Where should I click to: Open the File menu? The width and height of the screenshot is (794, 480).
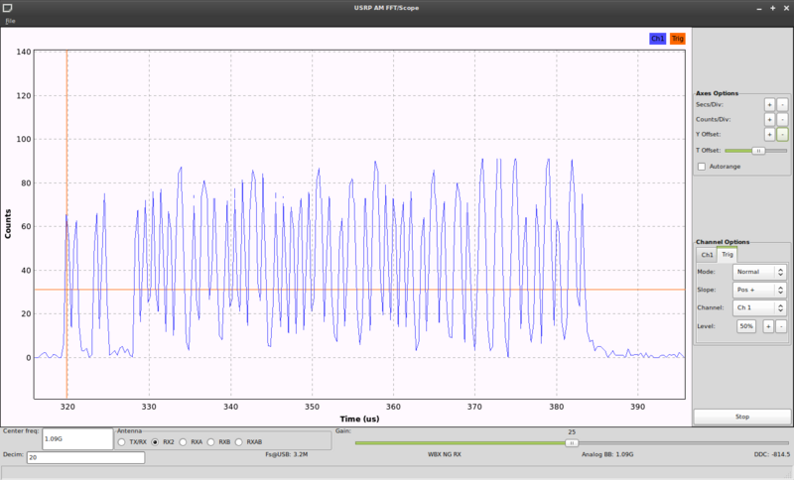pos(10,20)
